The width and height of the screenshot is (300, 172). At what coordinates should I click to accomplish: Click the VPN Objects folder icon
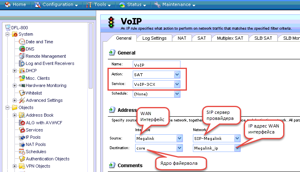(x=22, y=166)
